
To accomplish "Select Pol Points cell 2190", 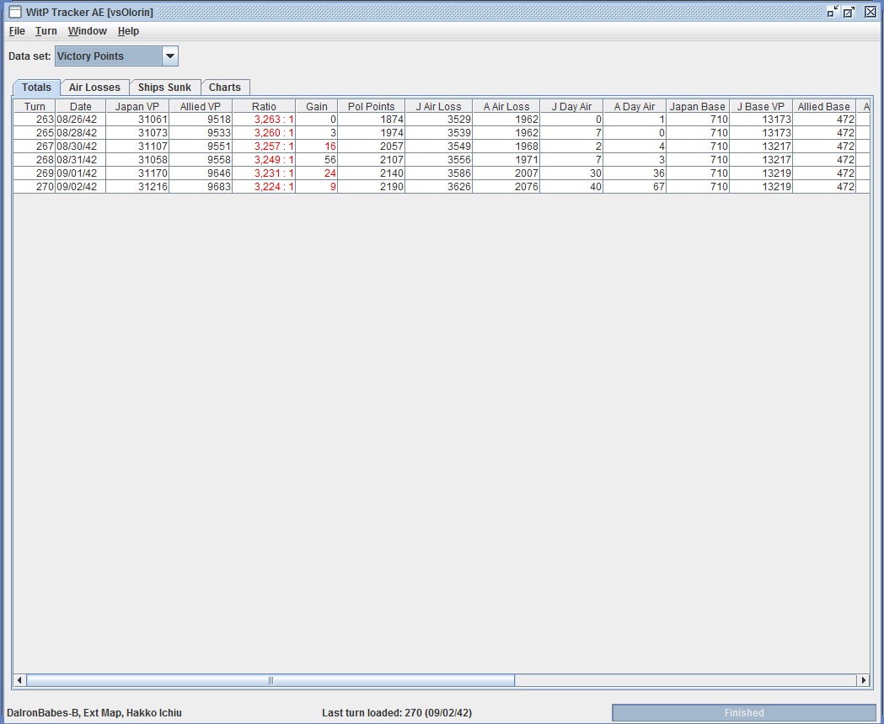I will [x=371, y=187].
